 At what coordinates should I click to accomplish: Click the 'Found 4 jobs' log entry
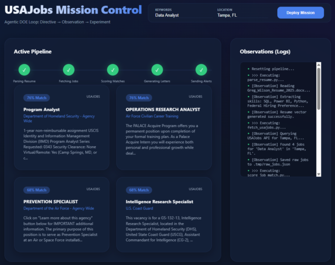pos(277,149)
